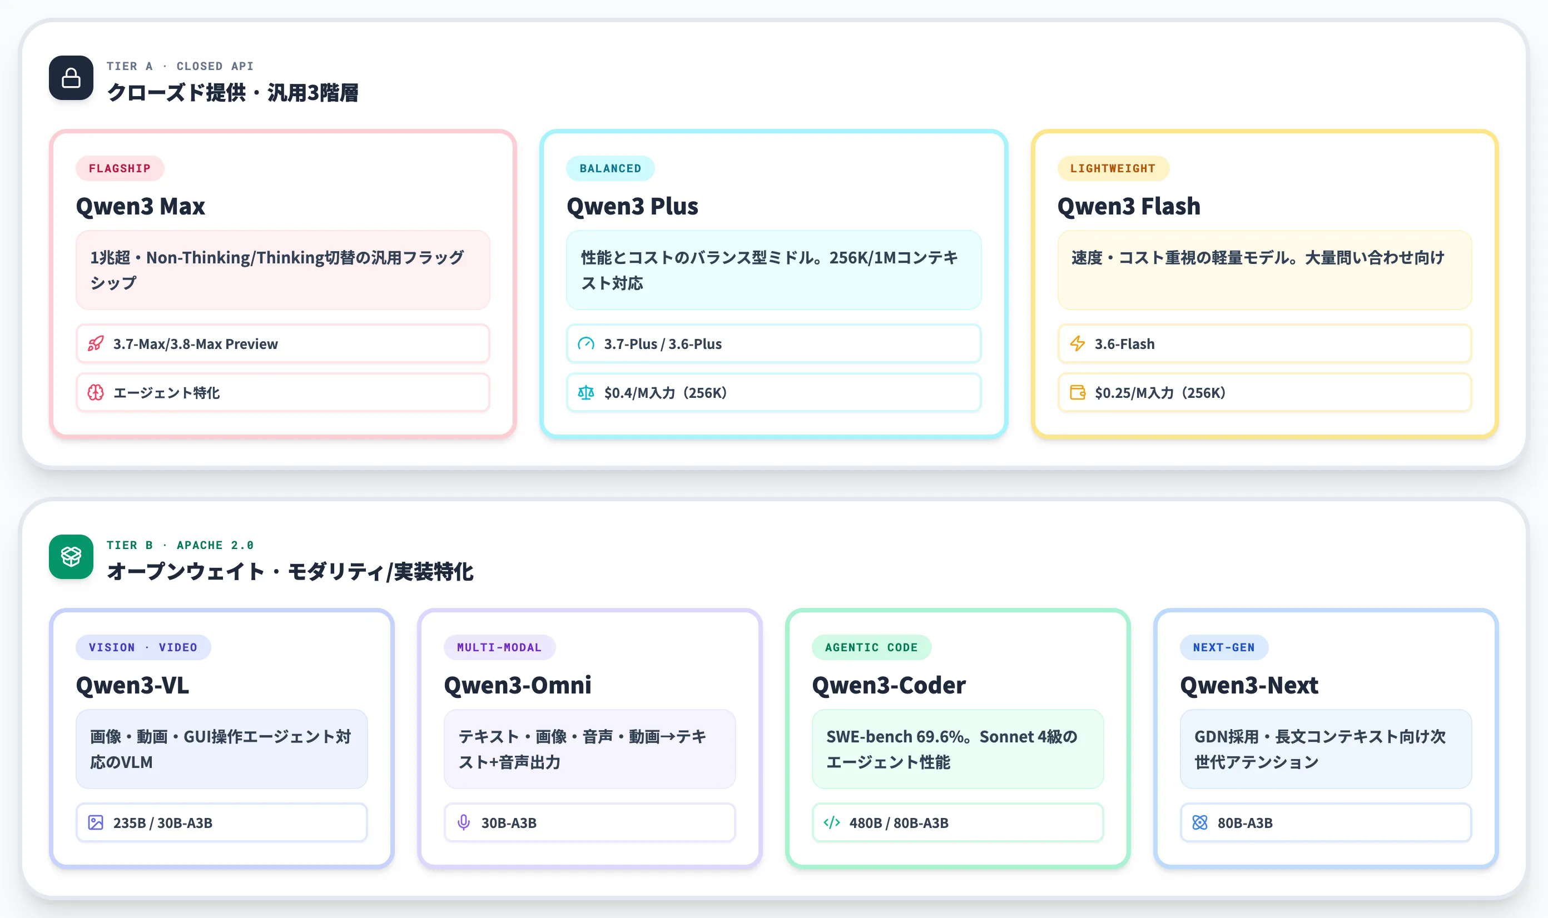This screenshot has height=918, width=1548.
Task: Click the 80B-A3B text in Qwen3-Next card
Action: (x=1246, y=823)
